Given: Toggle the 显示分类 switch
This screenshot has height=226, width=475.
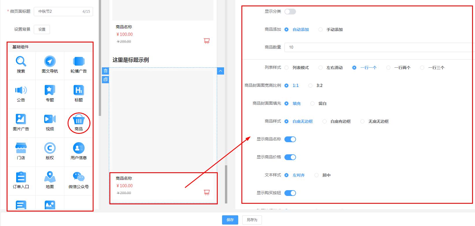Looking at the screenshot, I should point(290,12).
